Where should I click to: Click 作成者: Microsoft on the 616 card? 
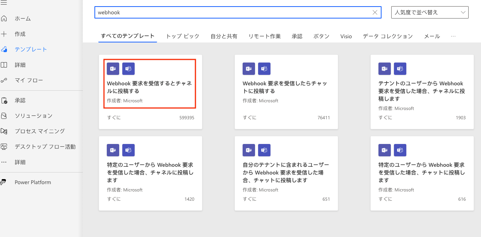coord(396,190)
